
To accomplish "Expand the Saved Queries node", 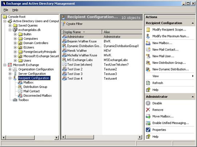I will pos(10,25).
